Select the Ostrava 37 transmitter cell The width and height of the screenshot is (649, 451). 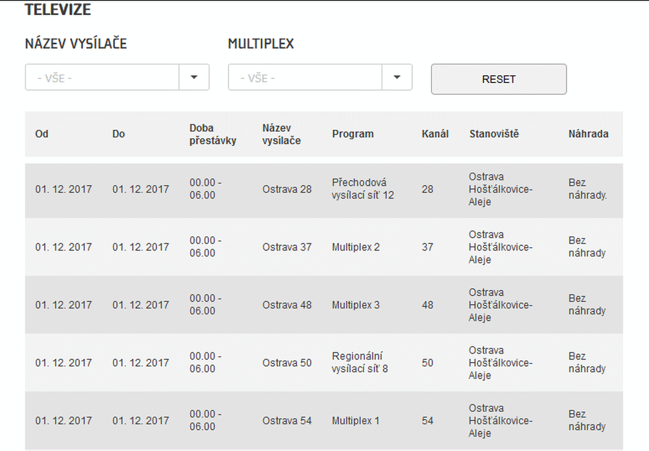287,247
